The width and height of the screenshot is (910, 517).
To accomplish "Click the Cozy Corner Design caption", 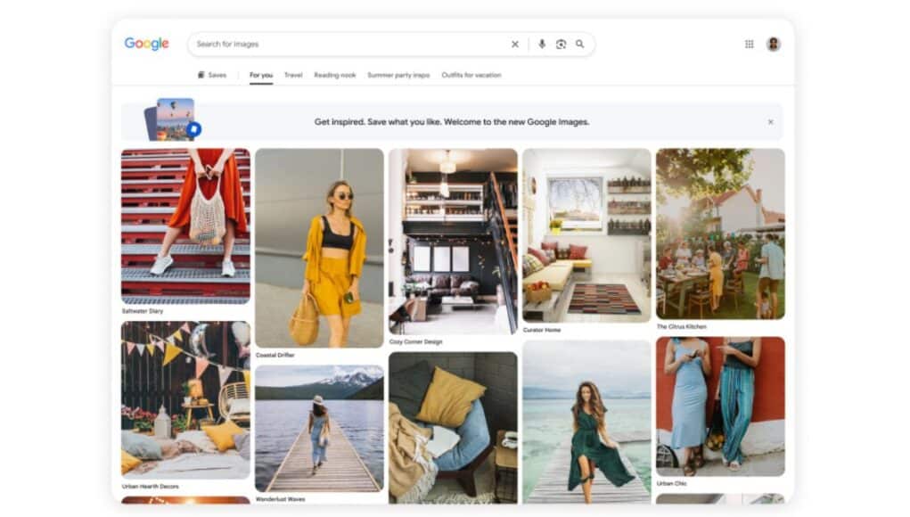I will click(x=416, y=341).
